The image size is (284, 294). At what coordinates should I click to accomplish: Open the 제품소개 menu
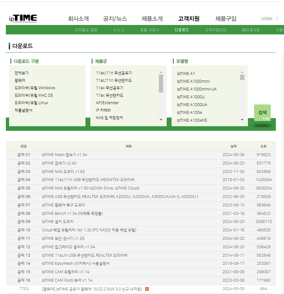152,18
